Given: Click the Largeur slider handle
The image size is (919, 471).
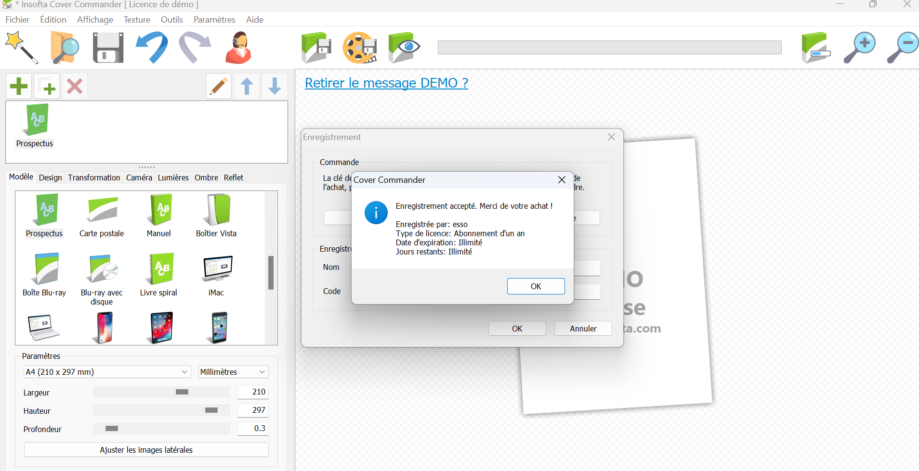Looking at the screenshot, I should 182,392.
